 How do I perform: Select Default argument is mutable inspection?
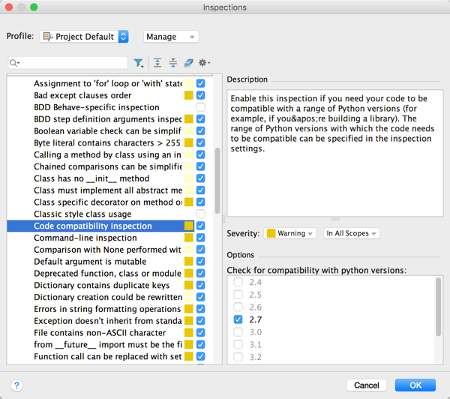click(91, 262)
